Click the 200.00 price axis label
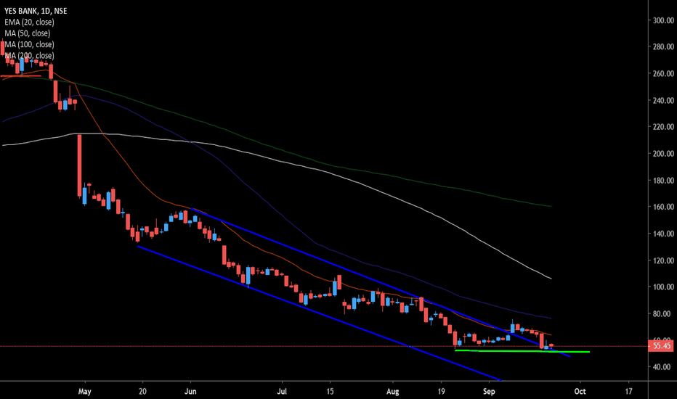This screenshot has width=677, height=399. (663, 154)
